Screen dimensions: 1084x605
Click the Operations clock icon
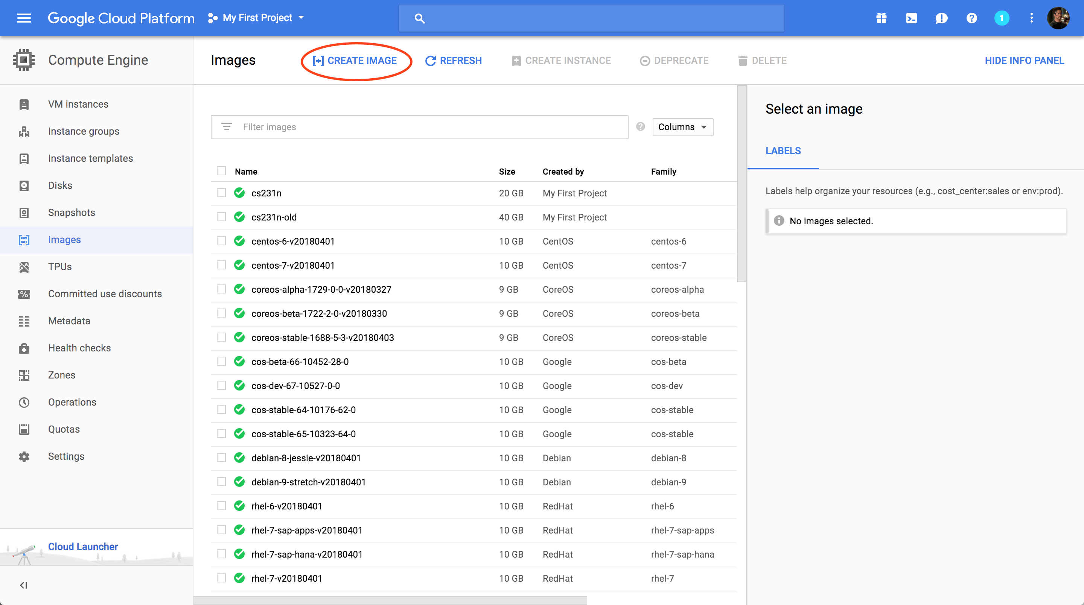[x=24, y=402]
